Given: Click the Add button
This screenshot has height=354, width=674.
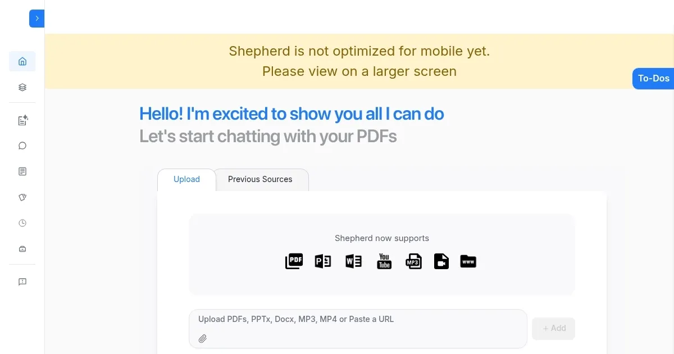Looking at the screenshot, I should pyautogui.click(x=553, y=328).
